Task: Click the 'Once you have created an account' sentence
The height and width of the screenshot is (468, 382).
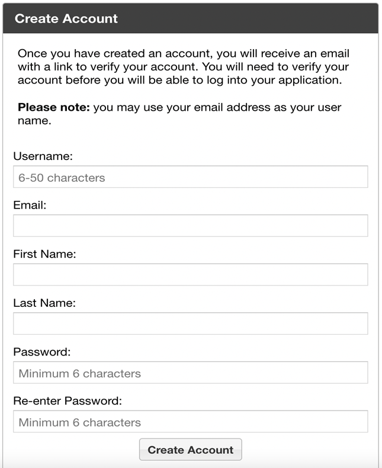Action: 113,53
